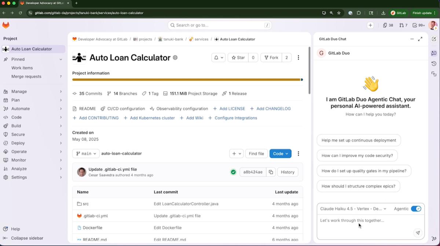Open the user avatar menu
The image size is (440, 246).
[433, 25]
